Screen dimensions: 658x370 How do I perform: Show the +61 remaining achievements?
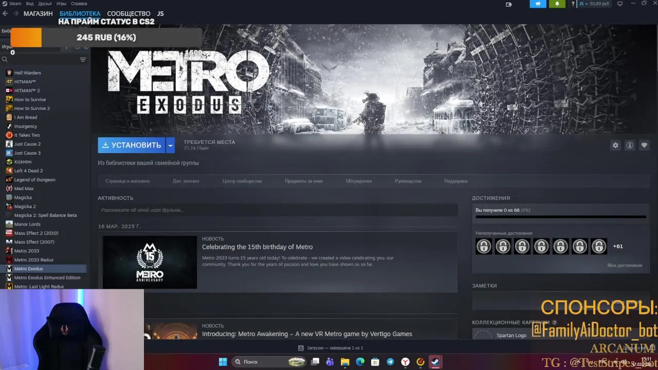point(618,246)
